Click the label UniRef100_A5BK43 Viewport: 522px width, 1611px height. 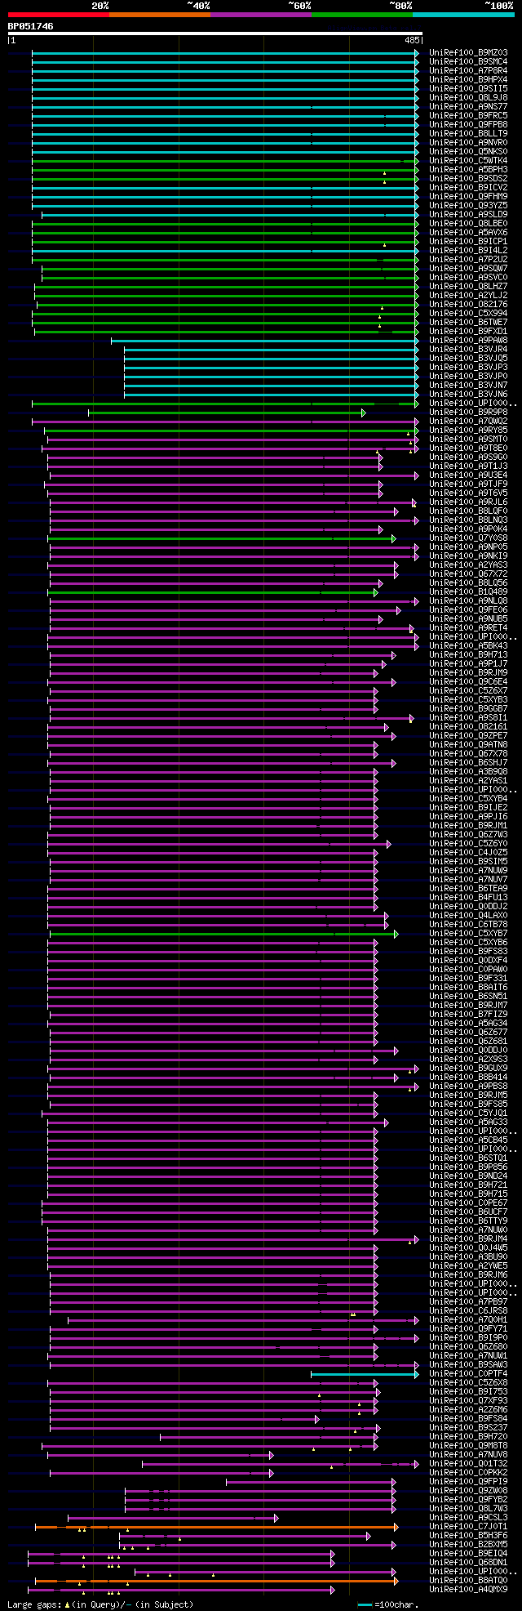(468, 646)
